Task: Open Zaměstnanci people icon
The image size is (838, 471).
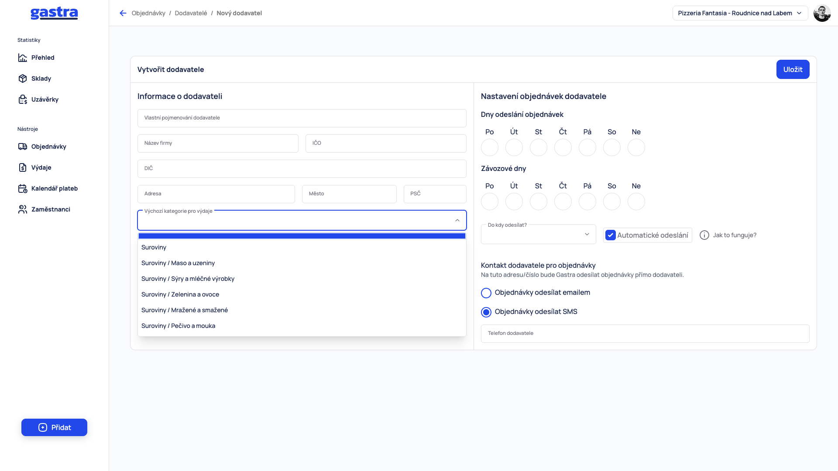Action: click(x=23, y=209)
